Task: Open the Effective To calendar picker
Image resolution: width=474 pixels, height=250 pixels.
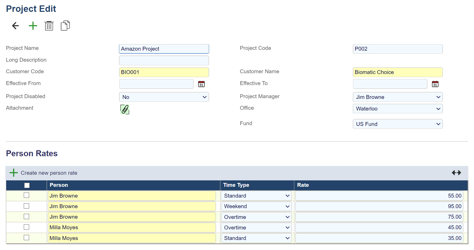Action: tap(435, 84)
